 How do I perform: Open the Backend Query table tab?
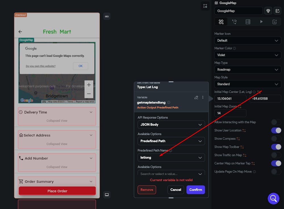(x=248, y=22)
